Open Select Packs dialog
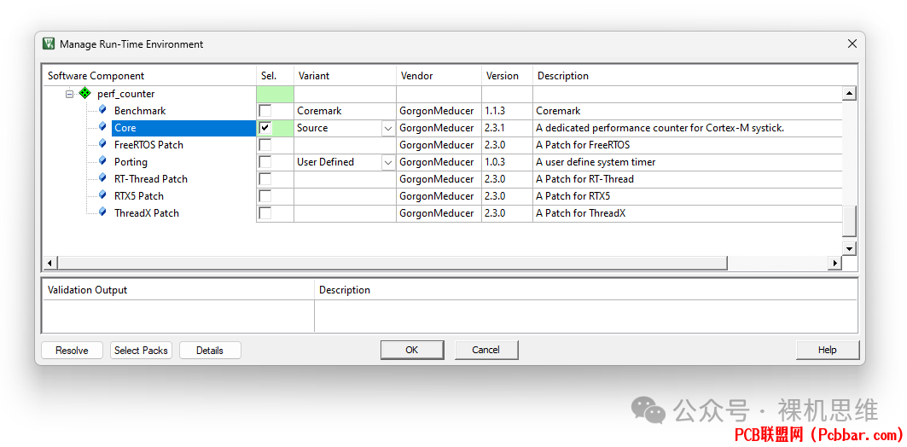The width and height of the screenshot is (907, 447). click(x=141, y=350)
